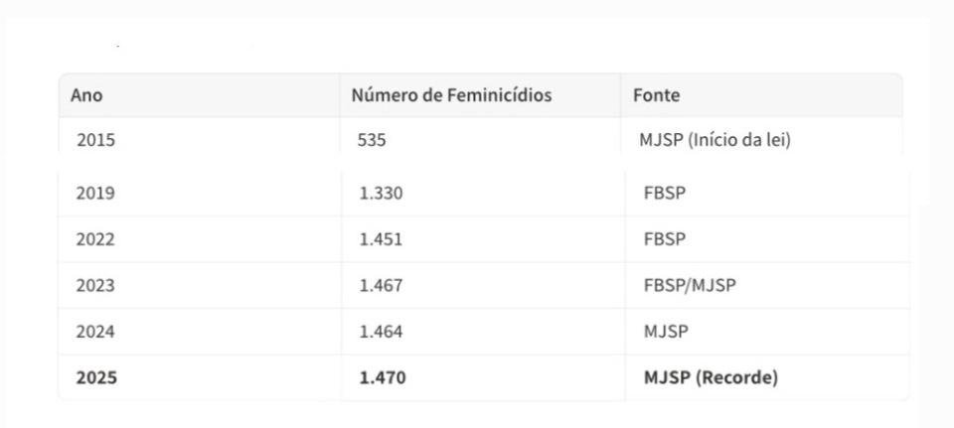The width and height of the screenshot is (954, 428).
Task: Click the "MJSP (Recorde)" source cell
Action: 711,378
